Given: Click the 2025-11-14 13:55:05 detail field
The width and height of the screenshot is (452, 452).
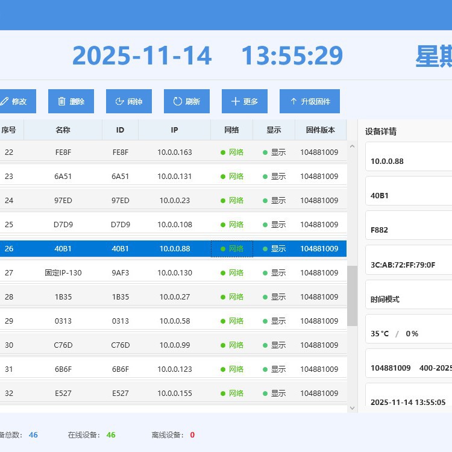Looking at the screenshot, I should 409,395.
